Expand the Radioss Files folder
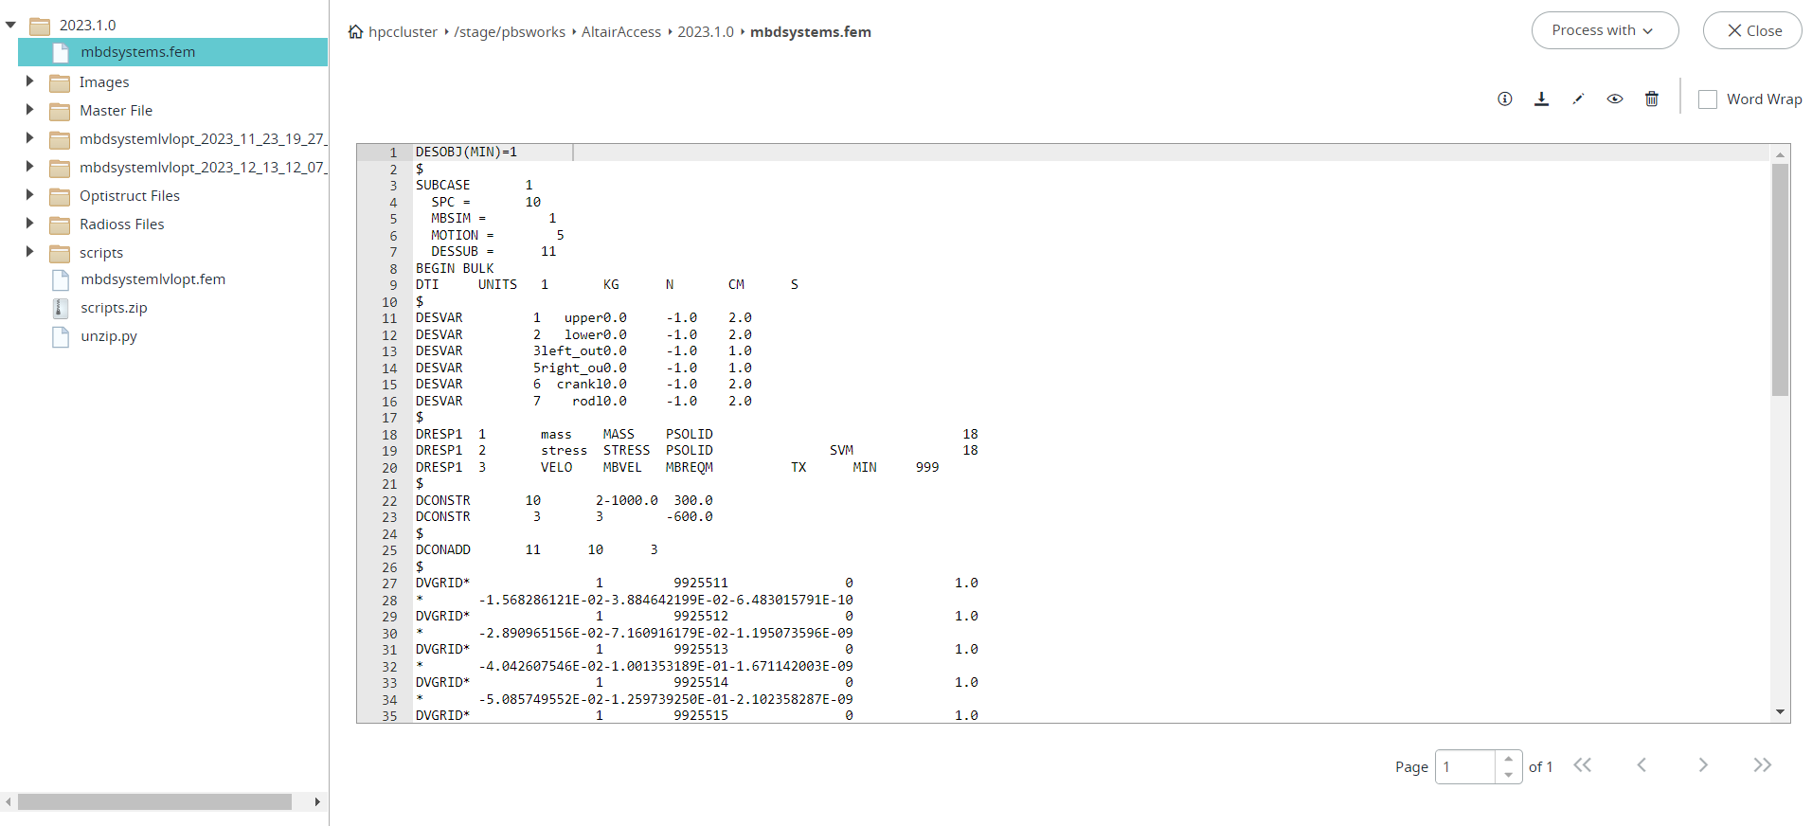This screenshot has height=826, width=1812. 29,224
